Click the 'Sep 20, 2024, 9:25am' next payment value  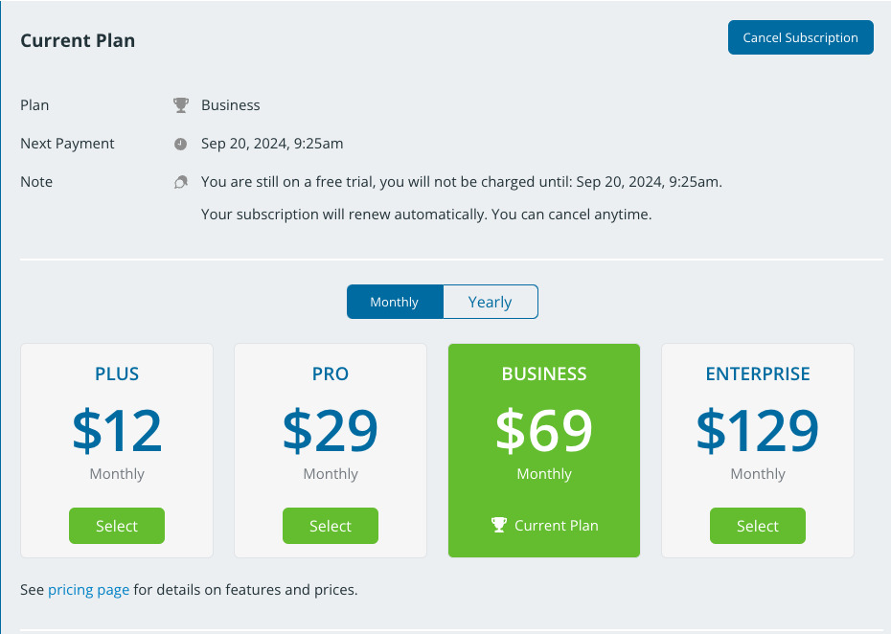coord(272,144)
